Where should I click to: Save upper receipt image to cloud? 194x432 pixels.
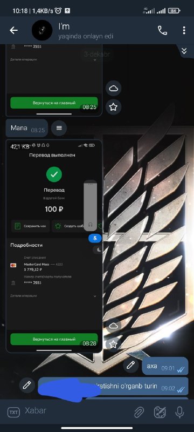point(114,89)
